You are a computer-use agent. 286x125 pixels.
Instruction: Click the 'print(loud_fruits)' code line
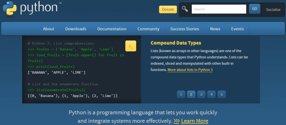coord(51,67)
